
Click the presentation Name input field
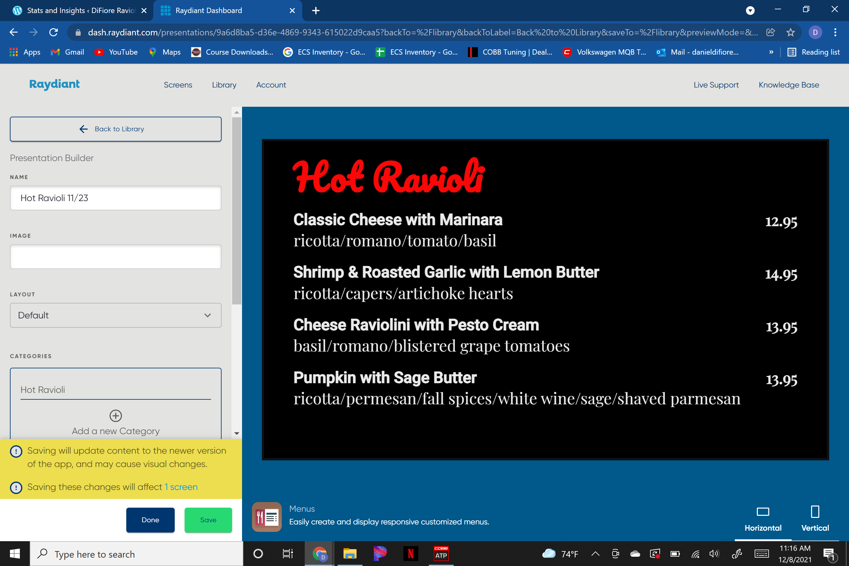pos(115,198)
